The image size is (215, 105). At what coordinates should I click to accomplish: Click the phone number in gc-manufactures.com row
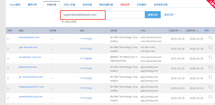(x=86, y=78)
